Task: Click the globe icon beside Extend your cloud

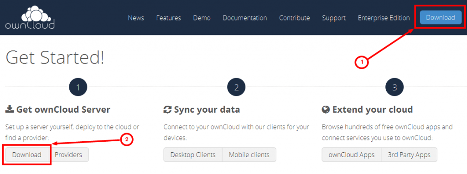Action: pyautogui.click(x=326, y=110)
